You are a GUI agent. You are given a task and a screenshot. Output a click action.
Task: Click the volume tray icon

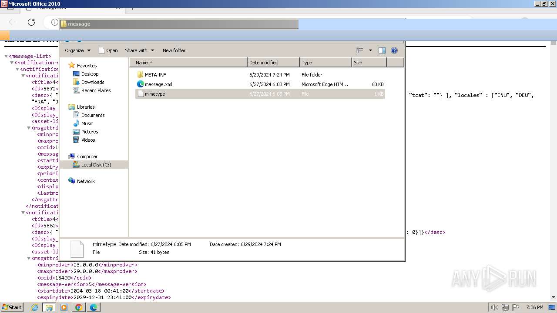[494, 307]
